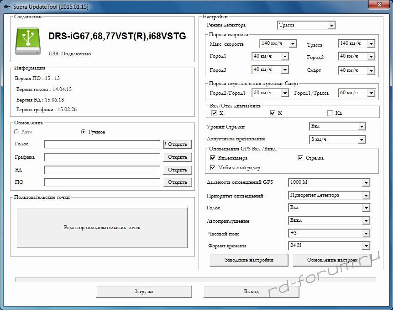The height and width of the screenshot is (310, 393).
Task: Click Открыть button for Голос file
Action: point(178,144)
